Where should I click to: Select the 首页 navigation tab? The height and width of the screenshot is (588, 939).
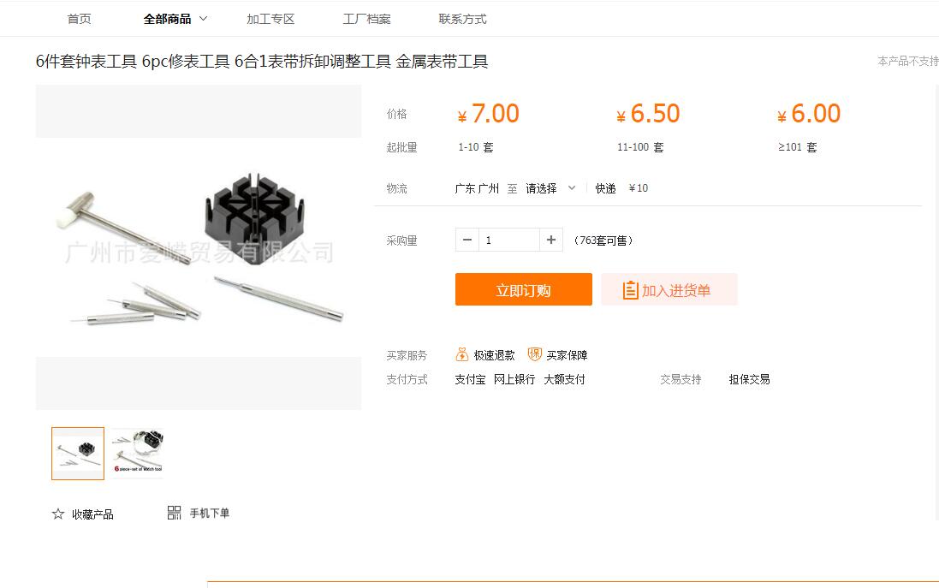point(79,19)
